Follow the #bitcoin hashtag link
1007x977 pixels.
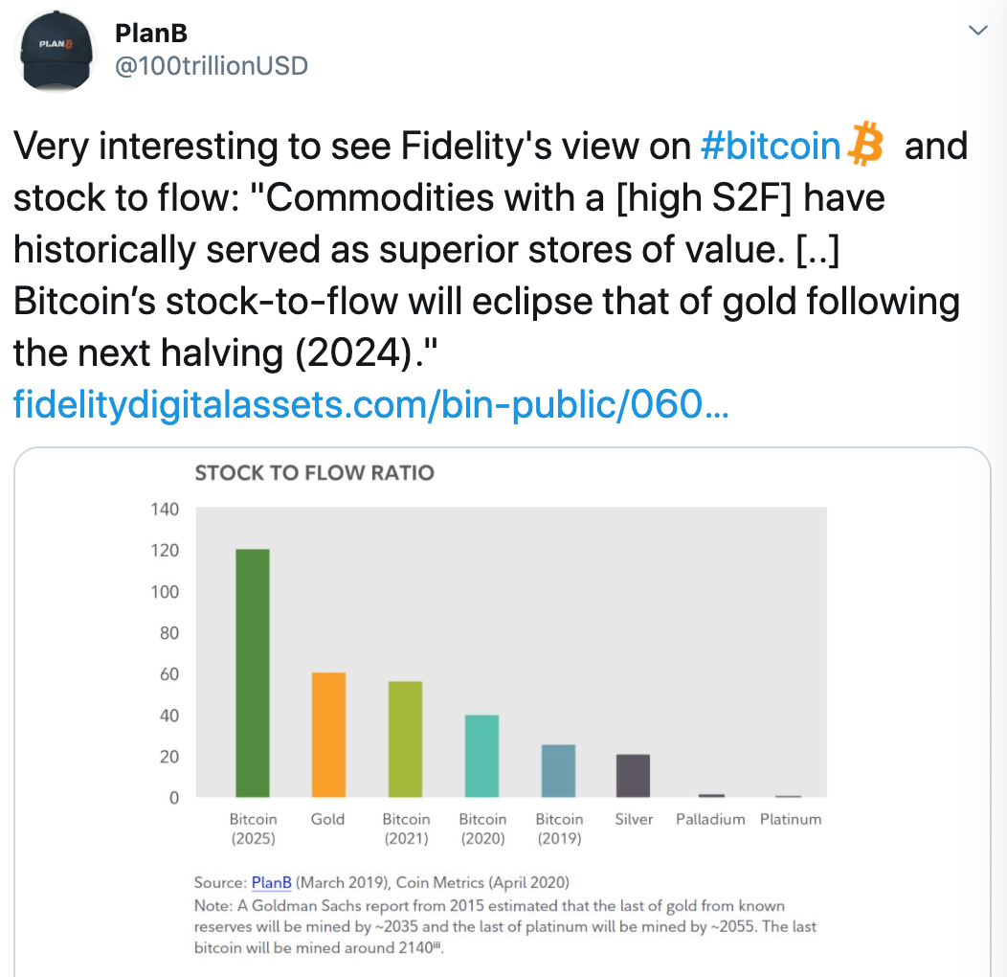point(770,146)
